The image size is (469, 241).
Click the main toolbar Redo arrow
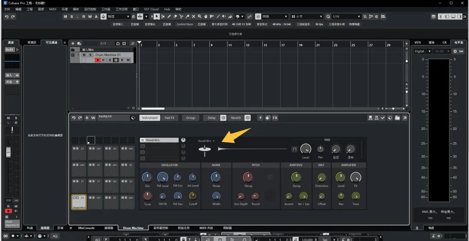click(13, 17)
